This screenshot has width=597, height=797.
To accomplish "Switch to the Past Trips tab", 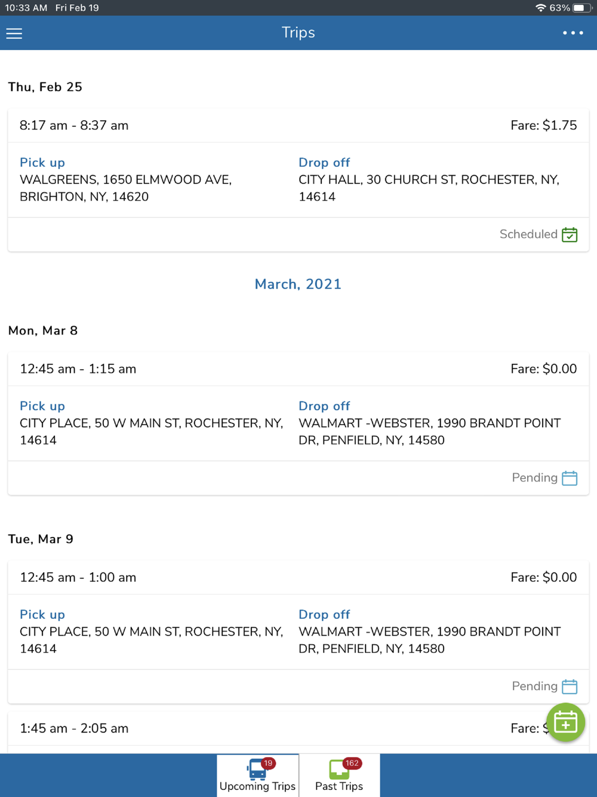I will 339,775.
